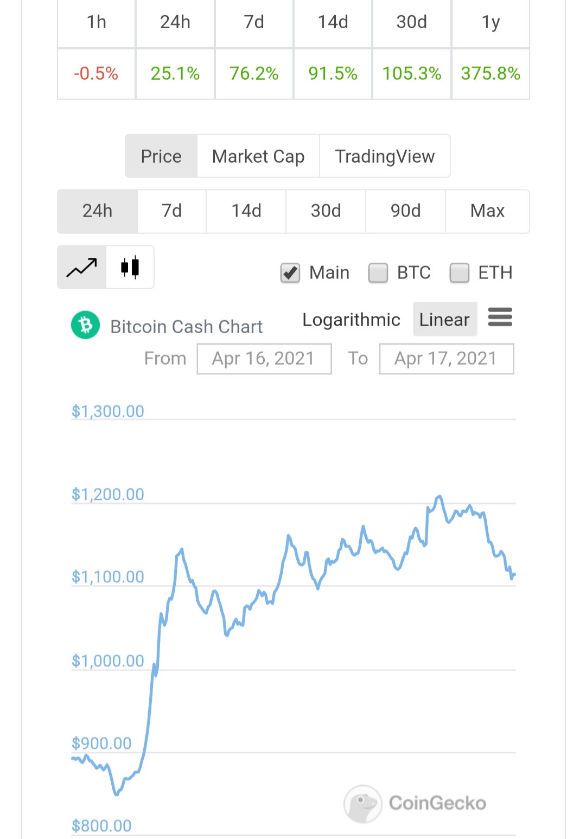Click the price line peak near $1,200
The width and height of the screenshot is (586, 839).
pyautogui.click(x=439, y=497)
